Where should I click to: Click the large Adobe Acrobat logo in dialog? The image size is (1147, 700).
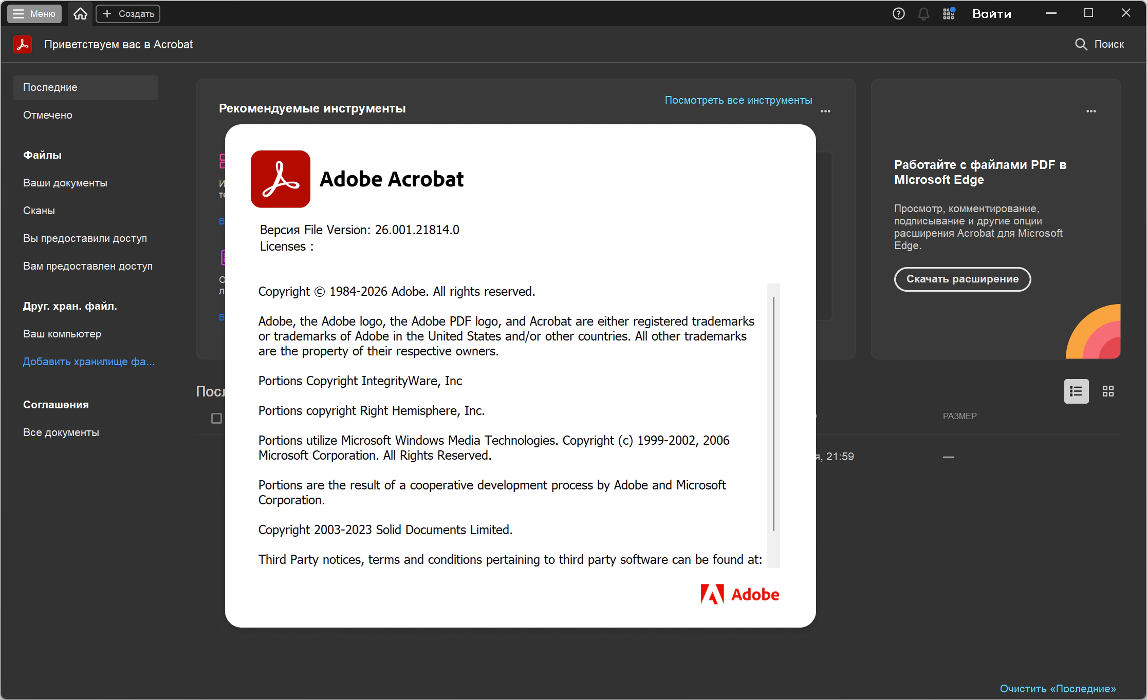(x=281, y=179)
